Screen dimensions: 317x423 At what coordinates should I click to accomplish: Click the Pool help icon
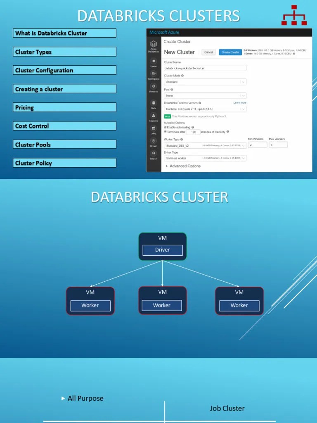pyautogui.click(x=172, y=90)
